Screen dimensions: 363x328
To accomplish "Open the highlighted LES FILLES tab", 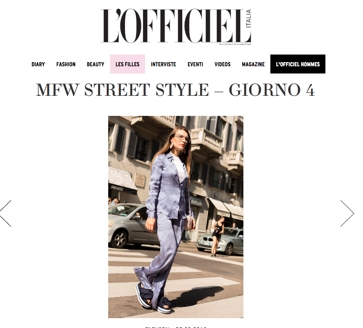I will pos(128,64).
